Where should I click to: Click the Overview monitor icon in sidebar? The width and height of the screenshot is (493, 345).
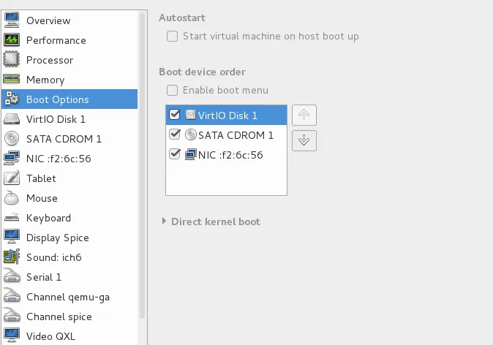[x=12, y=20]
